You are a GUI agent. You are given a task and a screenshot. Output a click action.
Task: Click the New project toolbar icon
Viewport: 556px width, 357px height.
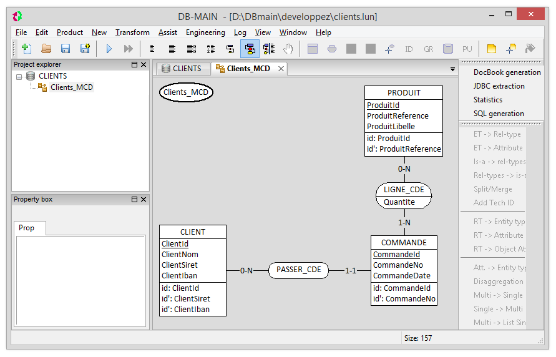point(27,49)
